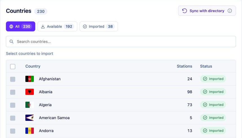
Task: Click Andorra's Imported status badge
Action: (213, 131)
